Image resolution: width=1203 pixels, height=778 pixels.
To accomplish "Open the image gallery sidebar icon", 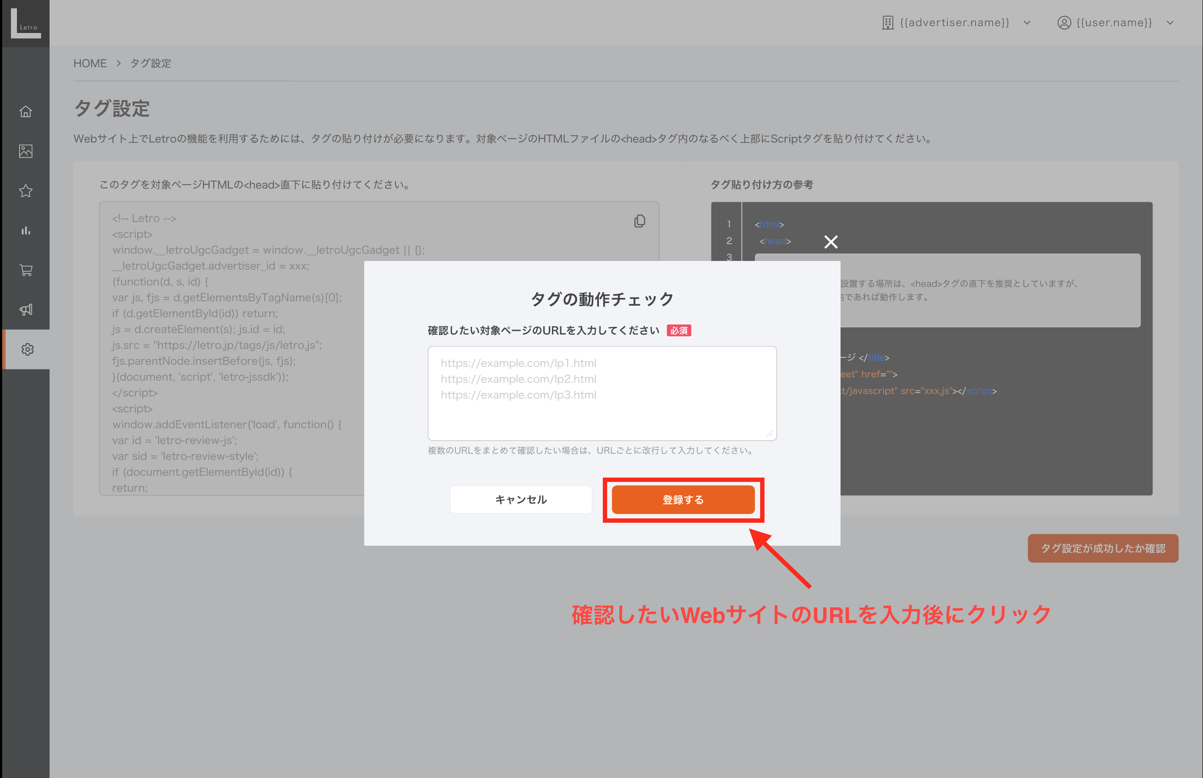I will [26, 151].
